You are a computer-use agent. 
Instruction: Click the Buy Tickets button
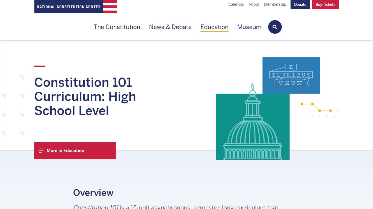pos(325,4)
